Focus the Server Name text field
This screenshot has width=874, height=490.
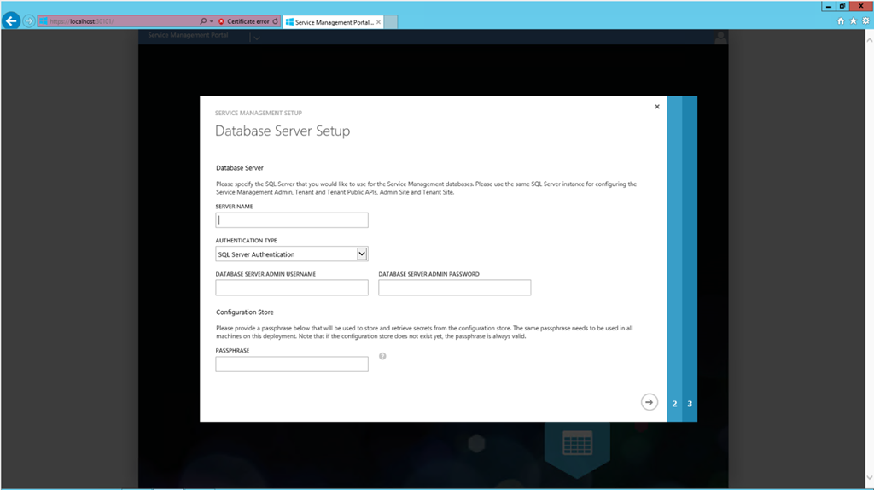[292, 220]
